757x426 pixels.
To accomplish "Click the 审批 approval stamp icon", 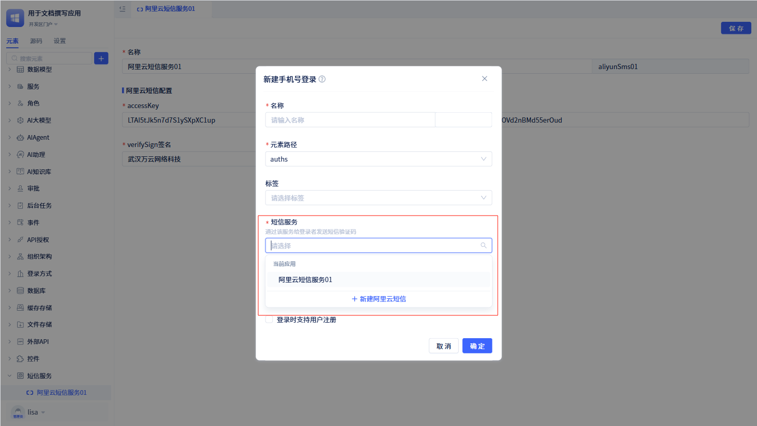I will (x=20, y=189).
